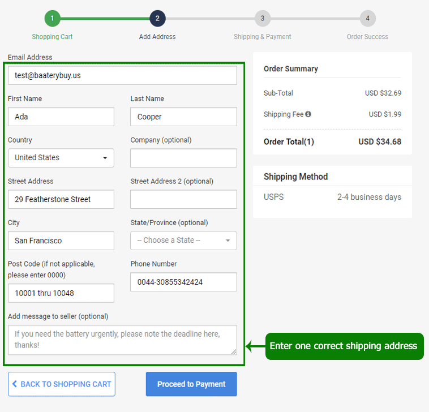Viewport: 429px width, 412px height.
Task: Click the Shipping Fee info icon
Action: coord(308,114)
